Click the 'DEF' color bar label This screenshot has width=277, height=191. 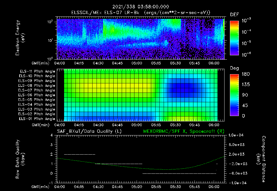[235, 15]
